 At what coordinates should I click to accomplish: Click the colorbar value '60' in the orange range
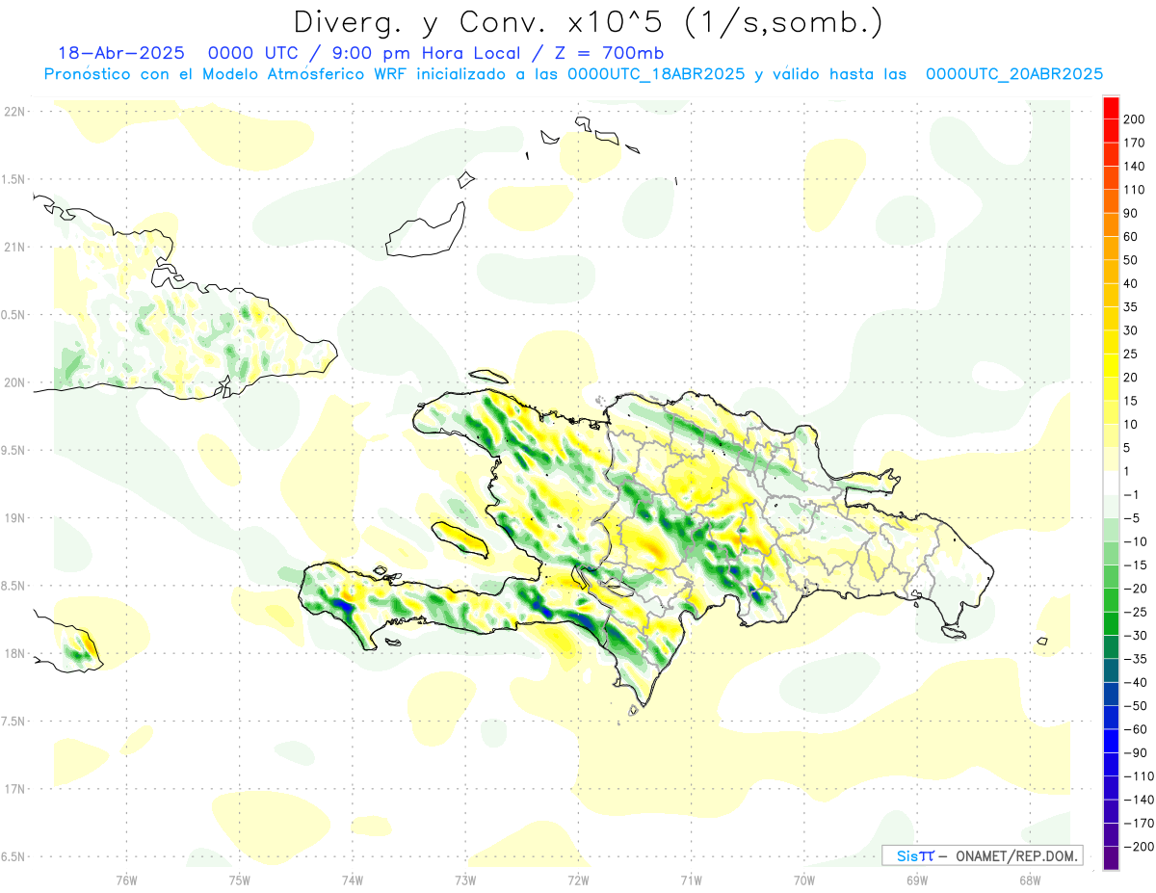click(x=1132, y=237)
